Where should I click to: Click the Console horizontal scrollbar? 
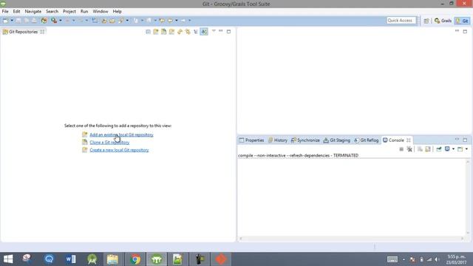[x=352, y=239]
